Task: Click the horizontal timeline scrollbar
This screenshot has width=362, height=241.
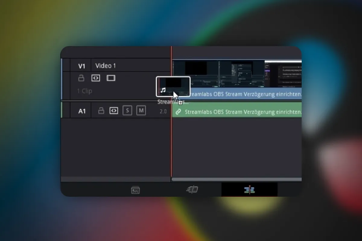Action: pyautogui.click(x=237, y=179)
